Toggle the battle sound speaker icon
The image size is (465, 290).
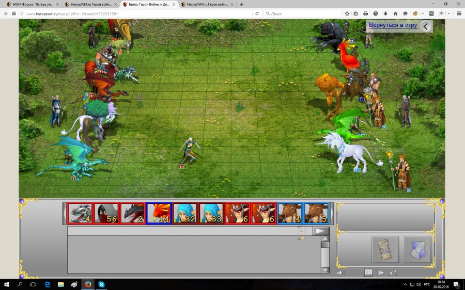[341, 273]
